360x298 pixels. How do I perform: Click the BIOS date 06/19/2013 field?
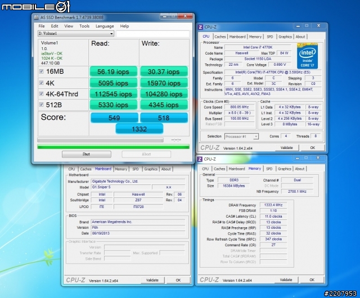[138, 233]
